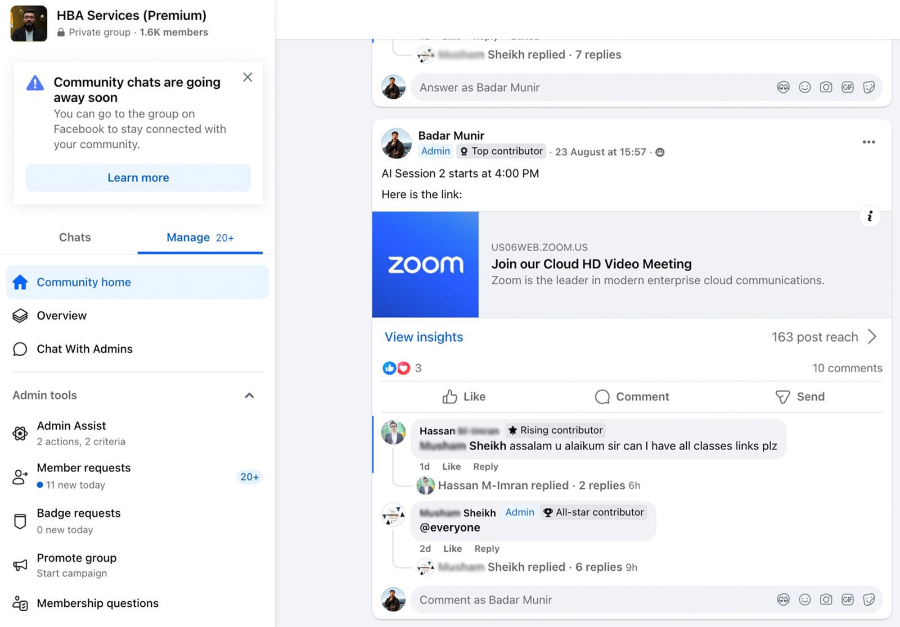900x627 pixels.
Task: Open the 163 post reach chevron
Action: point(872,337)
